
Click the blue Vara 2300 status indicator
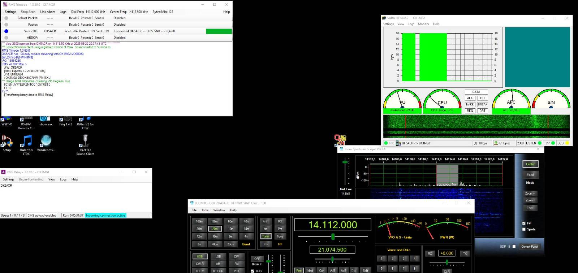point(6,31)
